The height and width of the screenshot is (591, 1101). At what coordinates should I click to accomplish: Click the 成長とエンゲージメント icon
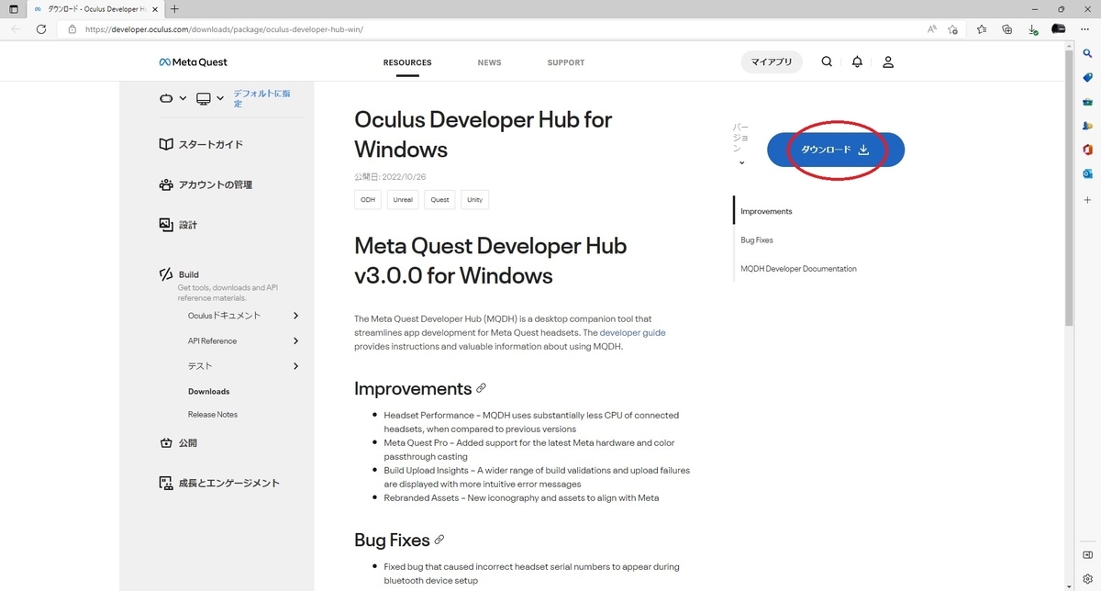click(x=166, y=482)
